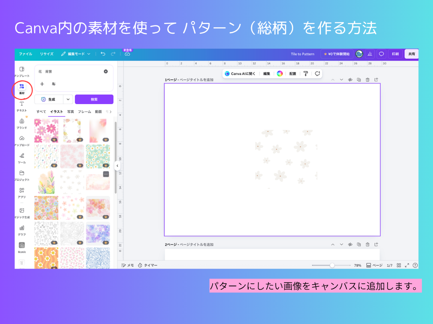Show more category tabs with right chevron
Screen dimensions: 433x324
tap(110, 111)
